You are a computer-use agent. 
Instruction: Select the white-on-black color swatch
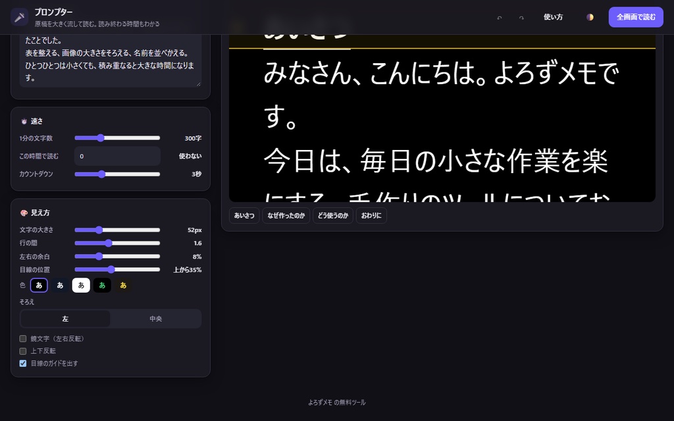click(39, 285)
